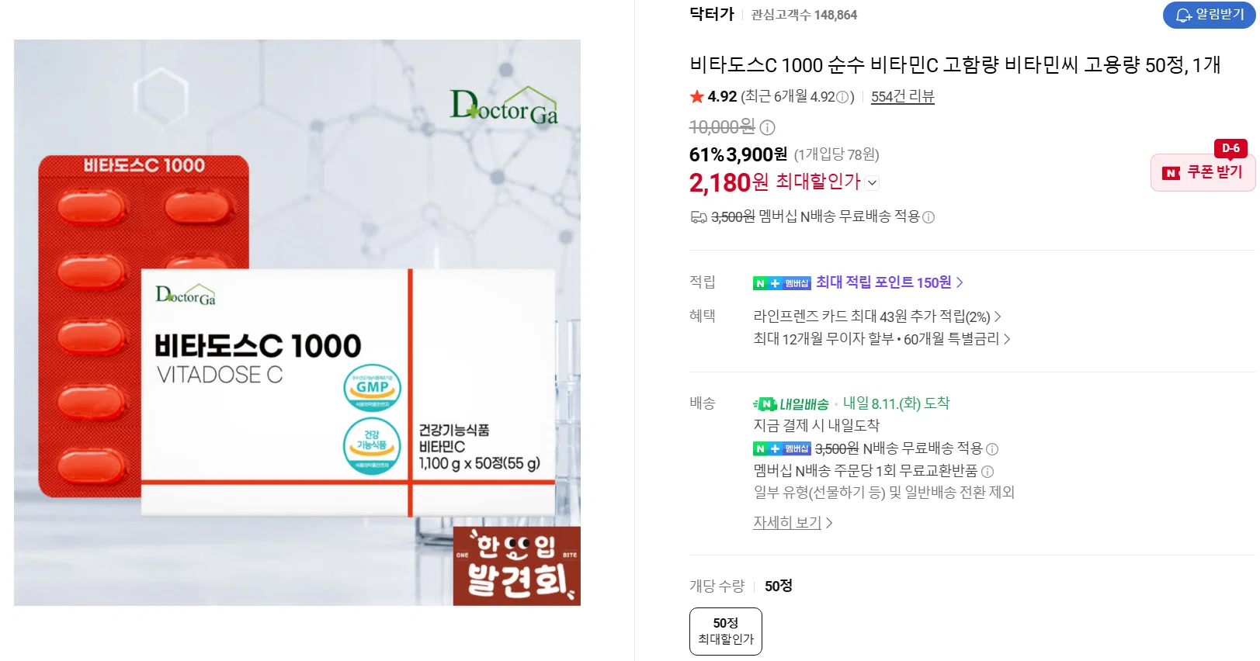Expand the 최대할인가 price dropdown arrow
The width and height of the screenshot is (1260, 661).
tap(872, 183)
